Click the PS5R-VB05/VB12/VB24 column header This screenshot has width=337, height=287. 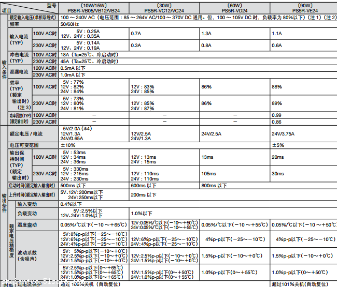94,8
